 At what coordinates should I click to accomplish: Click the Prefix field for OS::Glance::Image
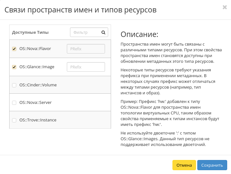point(86,67)
